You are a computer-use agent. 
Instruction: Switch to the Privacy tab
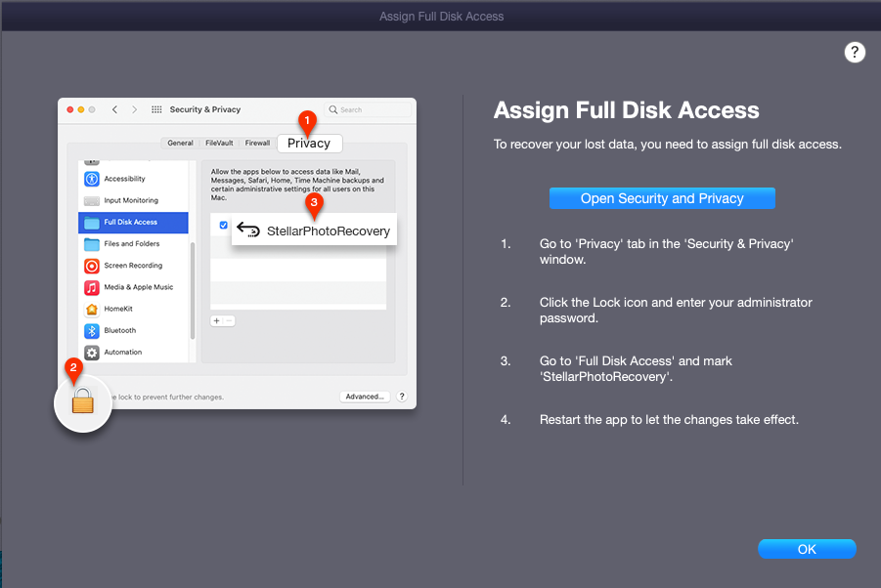pos(309,143)
